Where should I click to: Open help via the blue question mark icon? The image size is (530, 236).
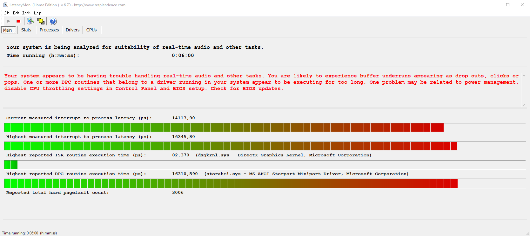coord(53,21)
